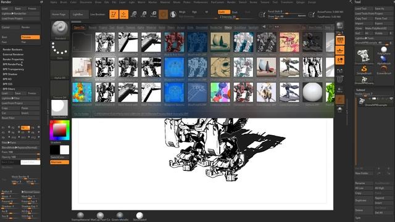Open the Texture Off slot
Viewport: 395px width, 222px height.
[60, 89]
